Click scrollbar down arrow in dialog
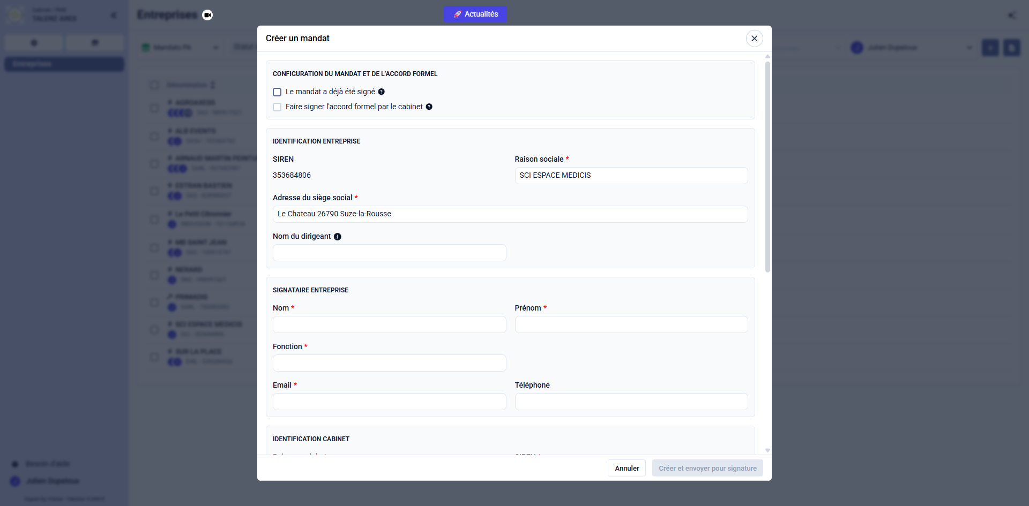This screenshot has width=1029, height=506. pyautogui.click(x=767, y=450)
